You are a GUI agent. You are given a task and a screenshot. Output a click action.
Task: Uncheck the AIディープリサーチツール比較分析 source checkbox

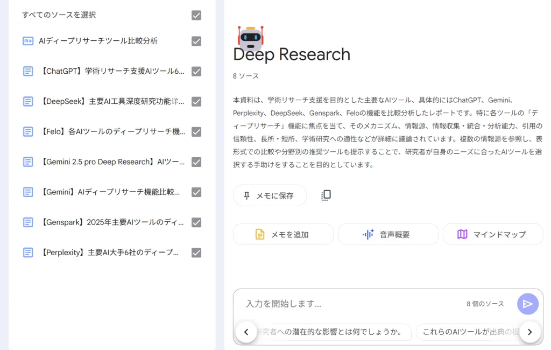[x=196, y=41]
